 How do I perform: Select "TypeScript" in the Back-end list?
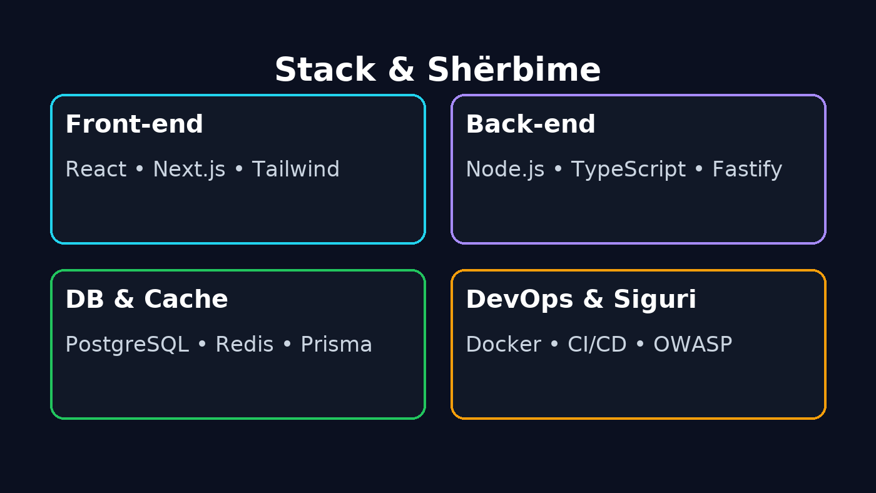click(x=629, y=169)
